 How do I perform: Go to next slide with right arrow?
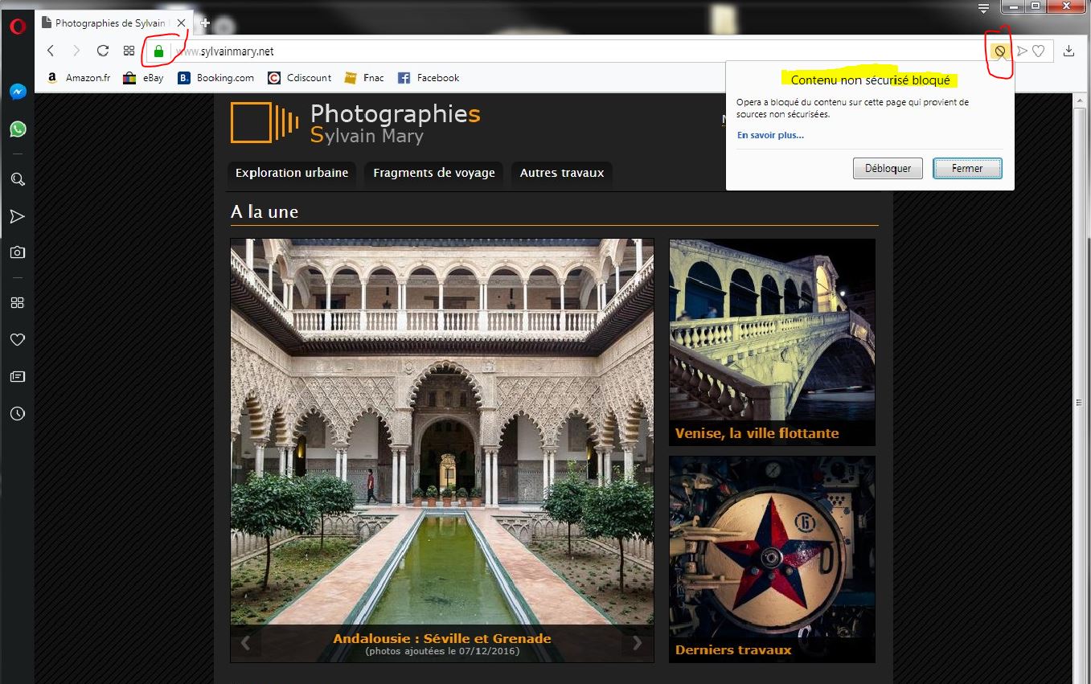point(637,643)
